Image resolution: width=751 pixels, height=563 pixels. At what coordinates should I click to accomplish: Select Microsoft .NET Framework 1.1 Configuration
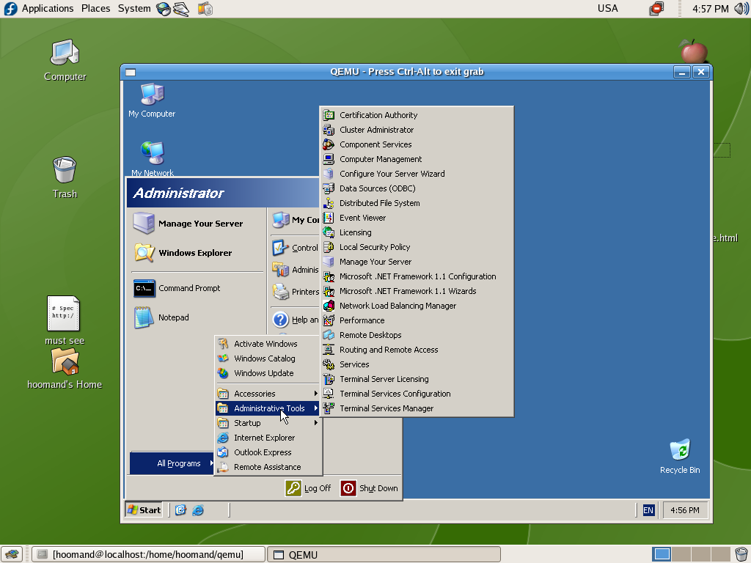[417, 276]
